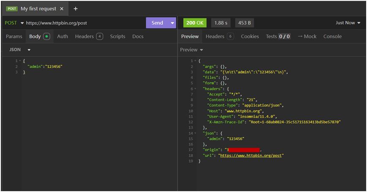Switch to the Mock tab
The image size is (367, 192).
tap(307, 36)
